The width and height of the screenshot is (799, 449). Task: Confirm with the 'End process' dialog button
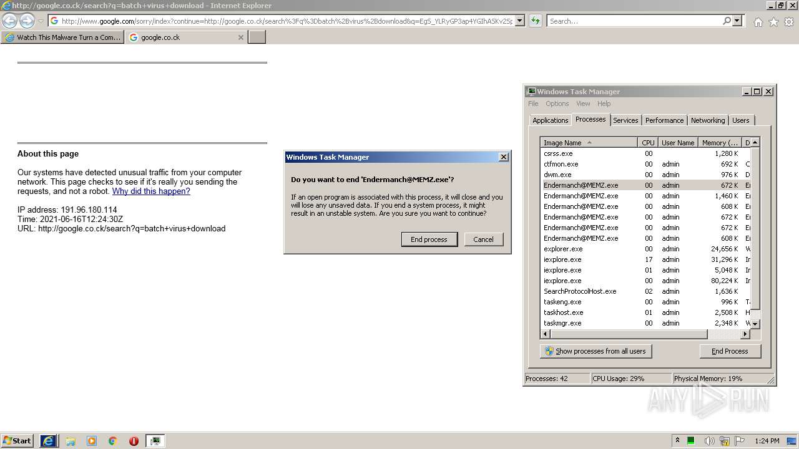point(429,239)
